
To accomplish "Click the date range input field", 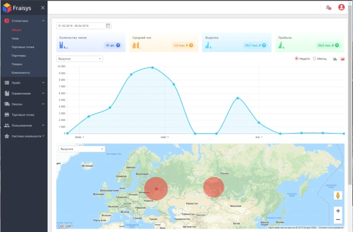I will coord(81,26).
